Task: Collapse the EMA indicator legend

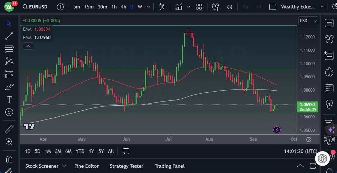Action: click(x=28, y=46)
